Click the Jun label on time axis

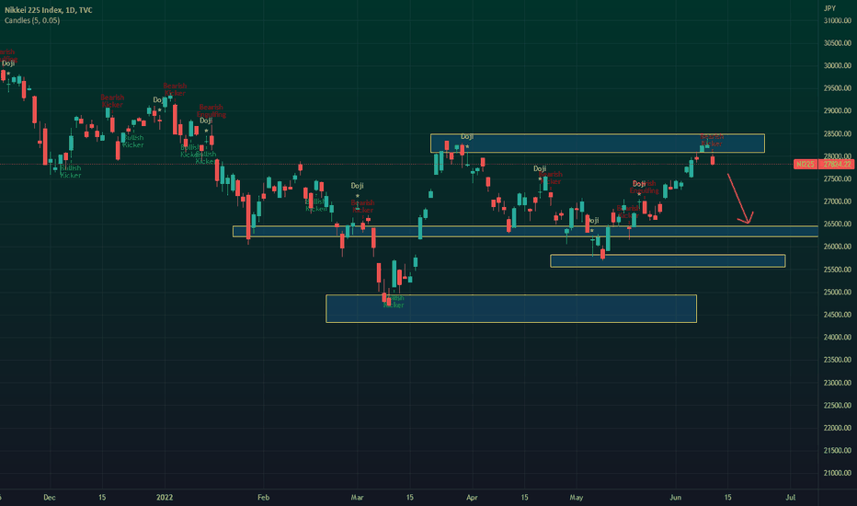pyautogui.click(x=676, y=498)
